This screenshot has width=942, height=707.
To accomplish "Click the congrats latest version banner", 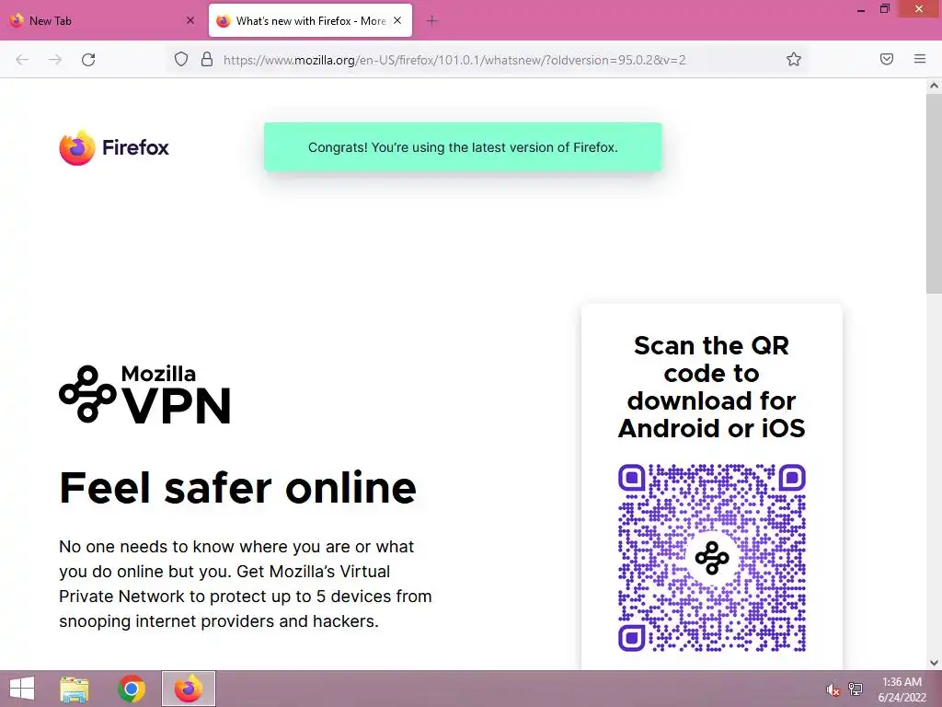I will 463,147.
